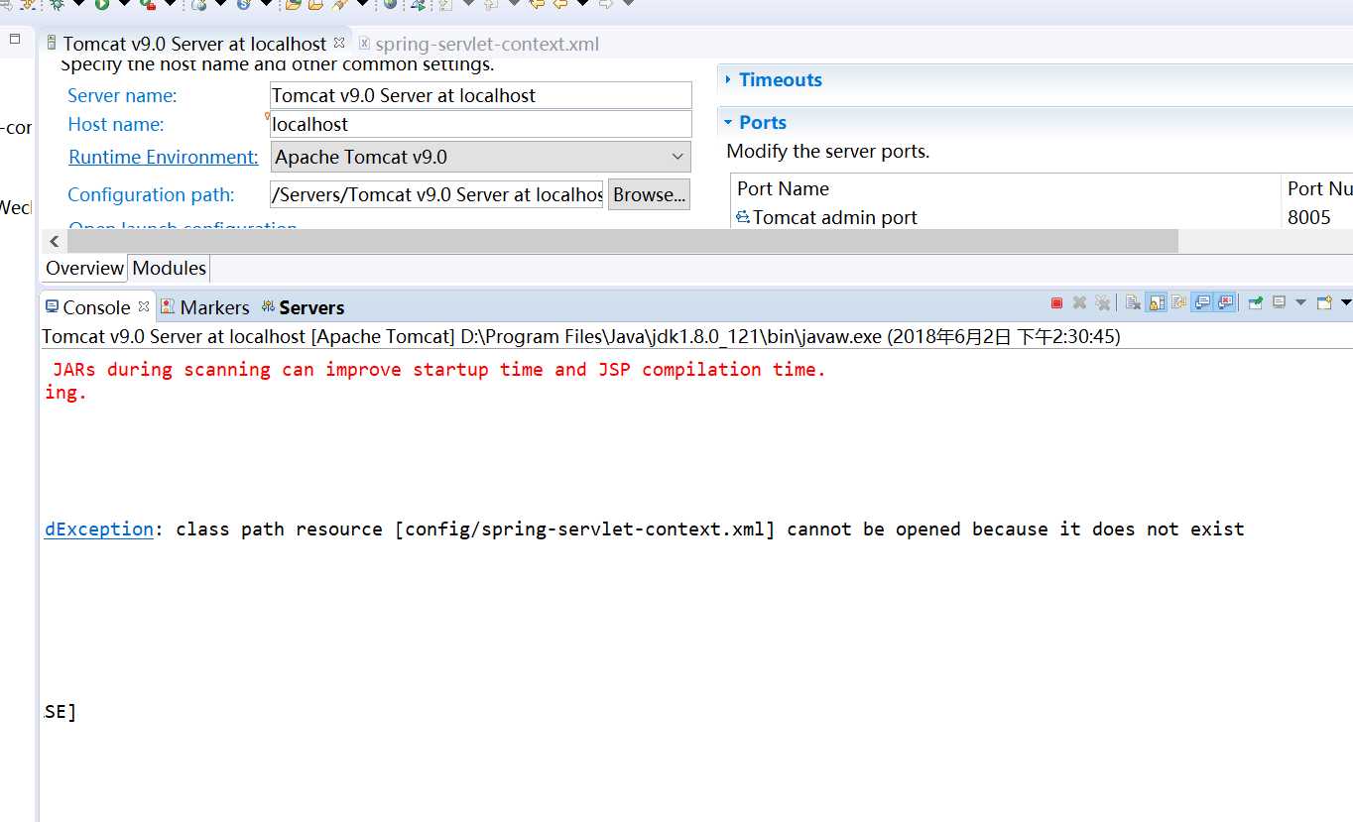Open the Apache Tomcat v9.0 runtime combo box
Screen dimensions: 1353x822
coord(481,157)
